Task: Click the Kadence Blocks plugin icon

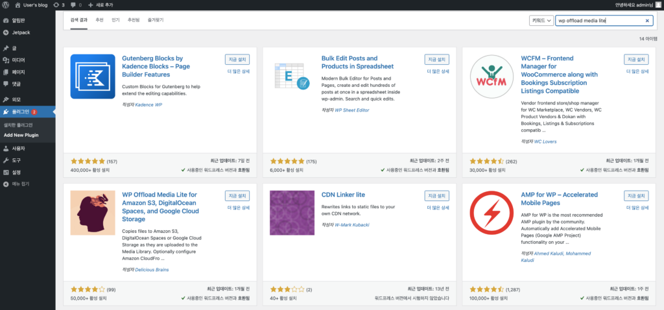Action: (93, 77)
